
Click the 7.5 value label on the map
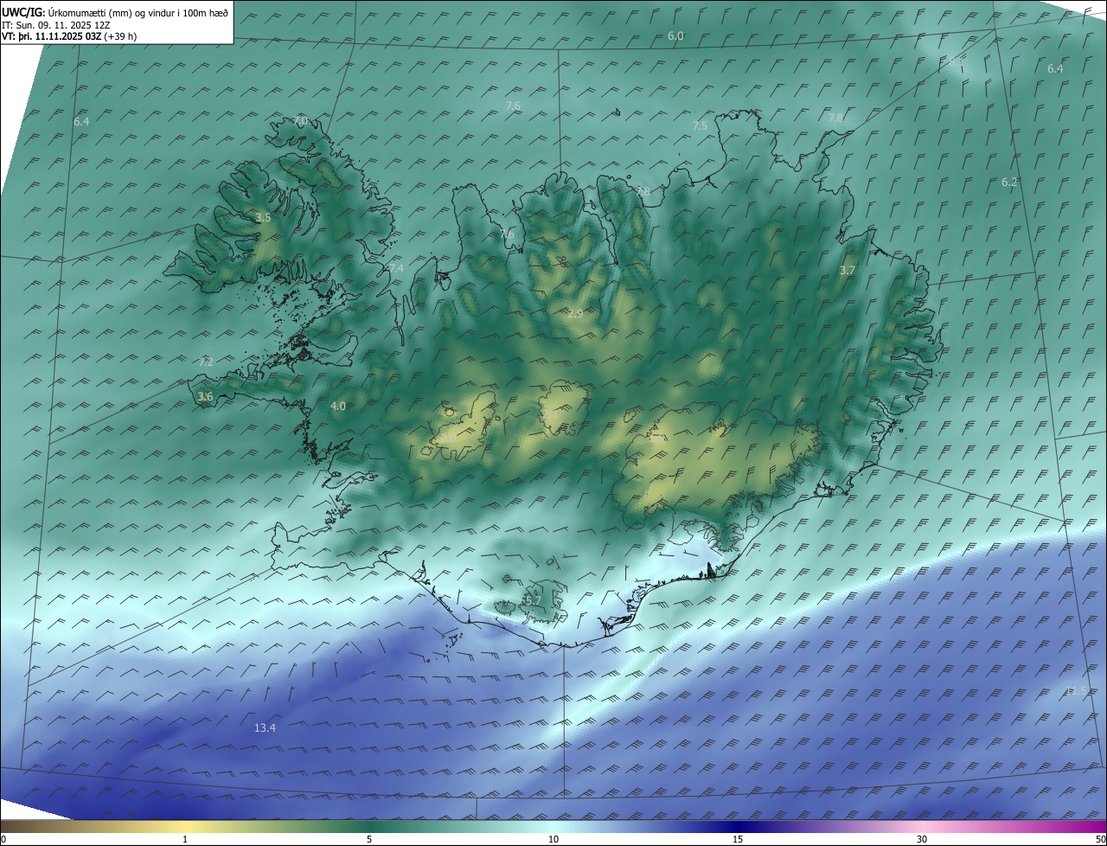[x=700, y=125]
